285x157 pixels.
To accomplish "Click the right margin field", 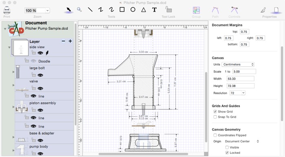I will coord(260,38).
